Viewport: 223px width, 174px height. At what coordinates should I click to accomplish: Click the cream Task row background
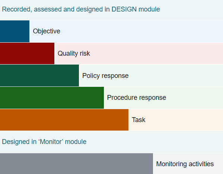coord(176,120)
